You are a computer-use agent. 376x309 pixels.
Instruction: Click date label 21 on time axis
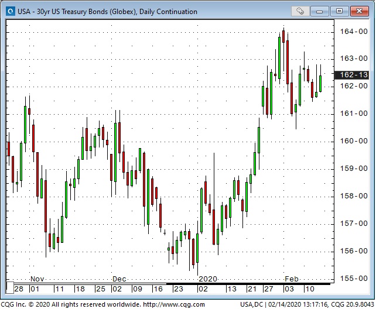coord(252,289)
